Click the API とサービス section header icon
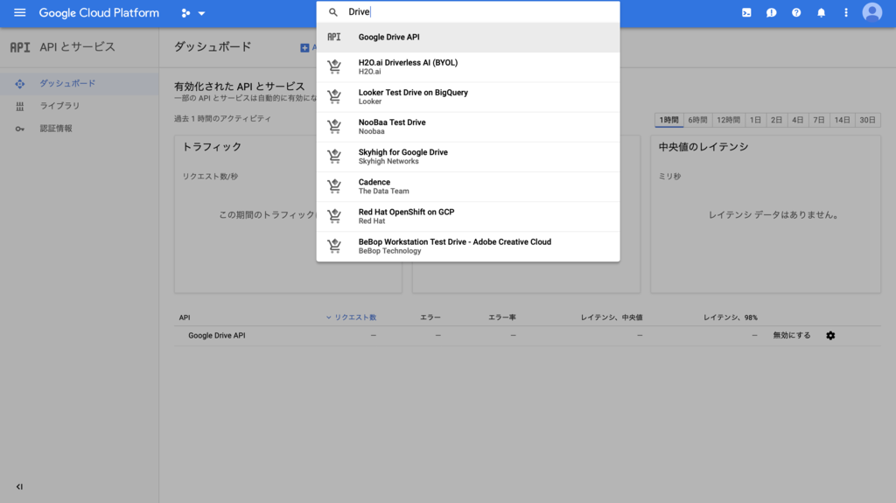The height and width of the screenshot is (503, 896). [20, 47]
